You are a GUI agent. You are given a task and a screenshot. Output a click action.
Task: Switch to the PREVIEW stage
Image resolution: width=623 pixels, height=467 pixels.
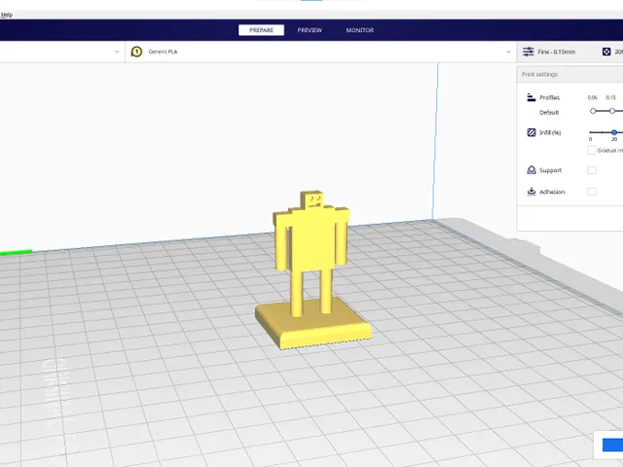310,30
